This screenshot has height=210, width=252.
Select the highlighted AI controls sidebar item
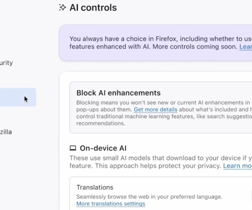point(18,97)
